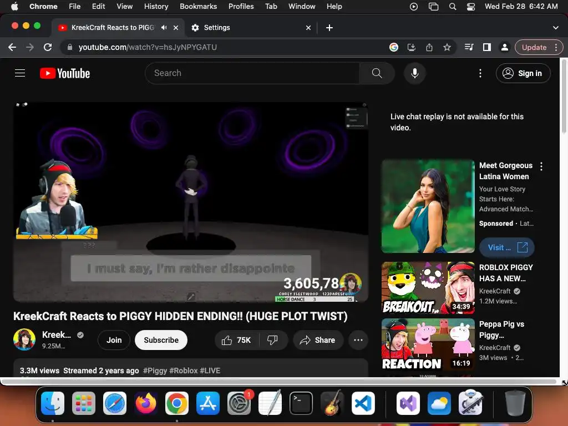Click the search magnifier button
This screenshot has height=426, width=568.
(x=377, y=73)
